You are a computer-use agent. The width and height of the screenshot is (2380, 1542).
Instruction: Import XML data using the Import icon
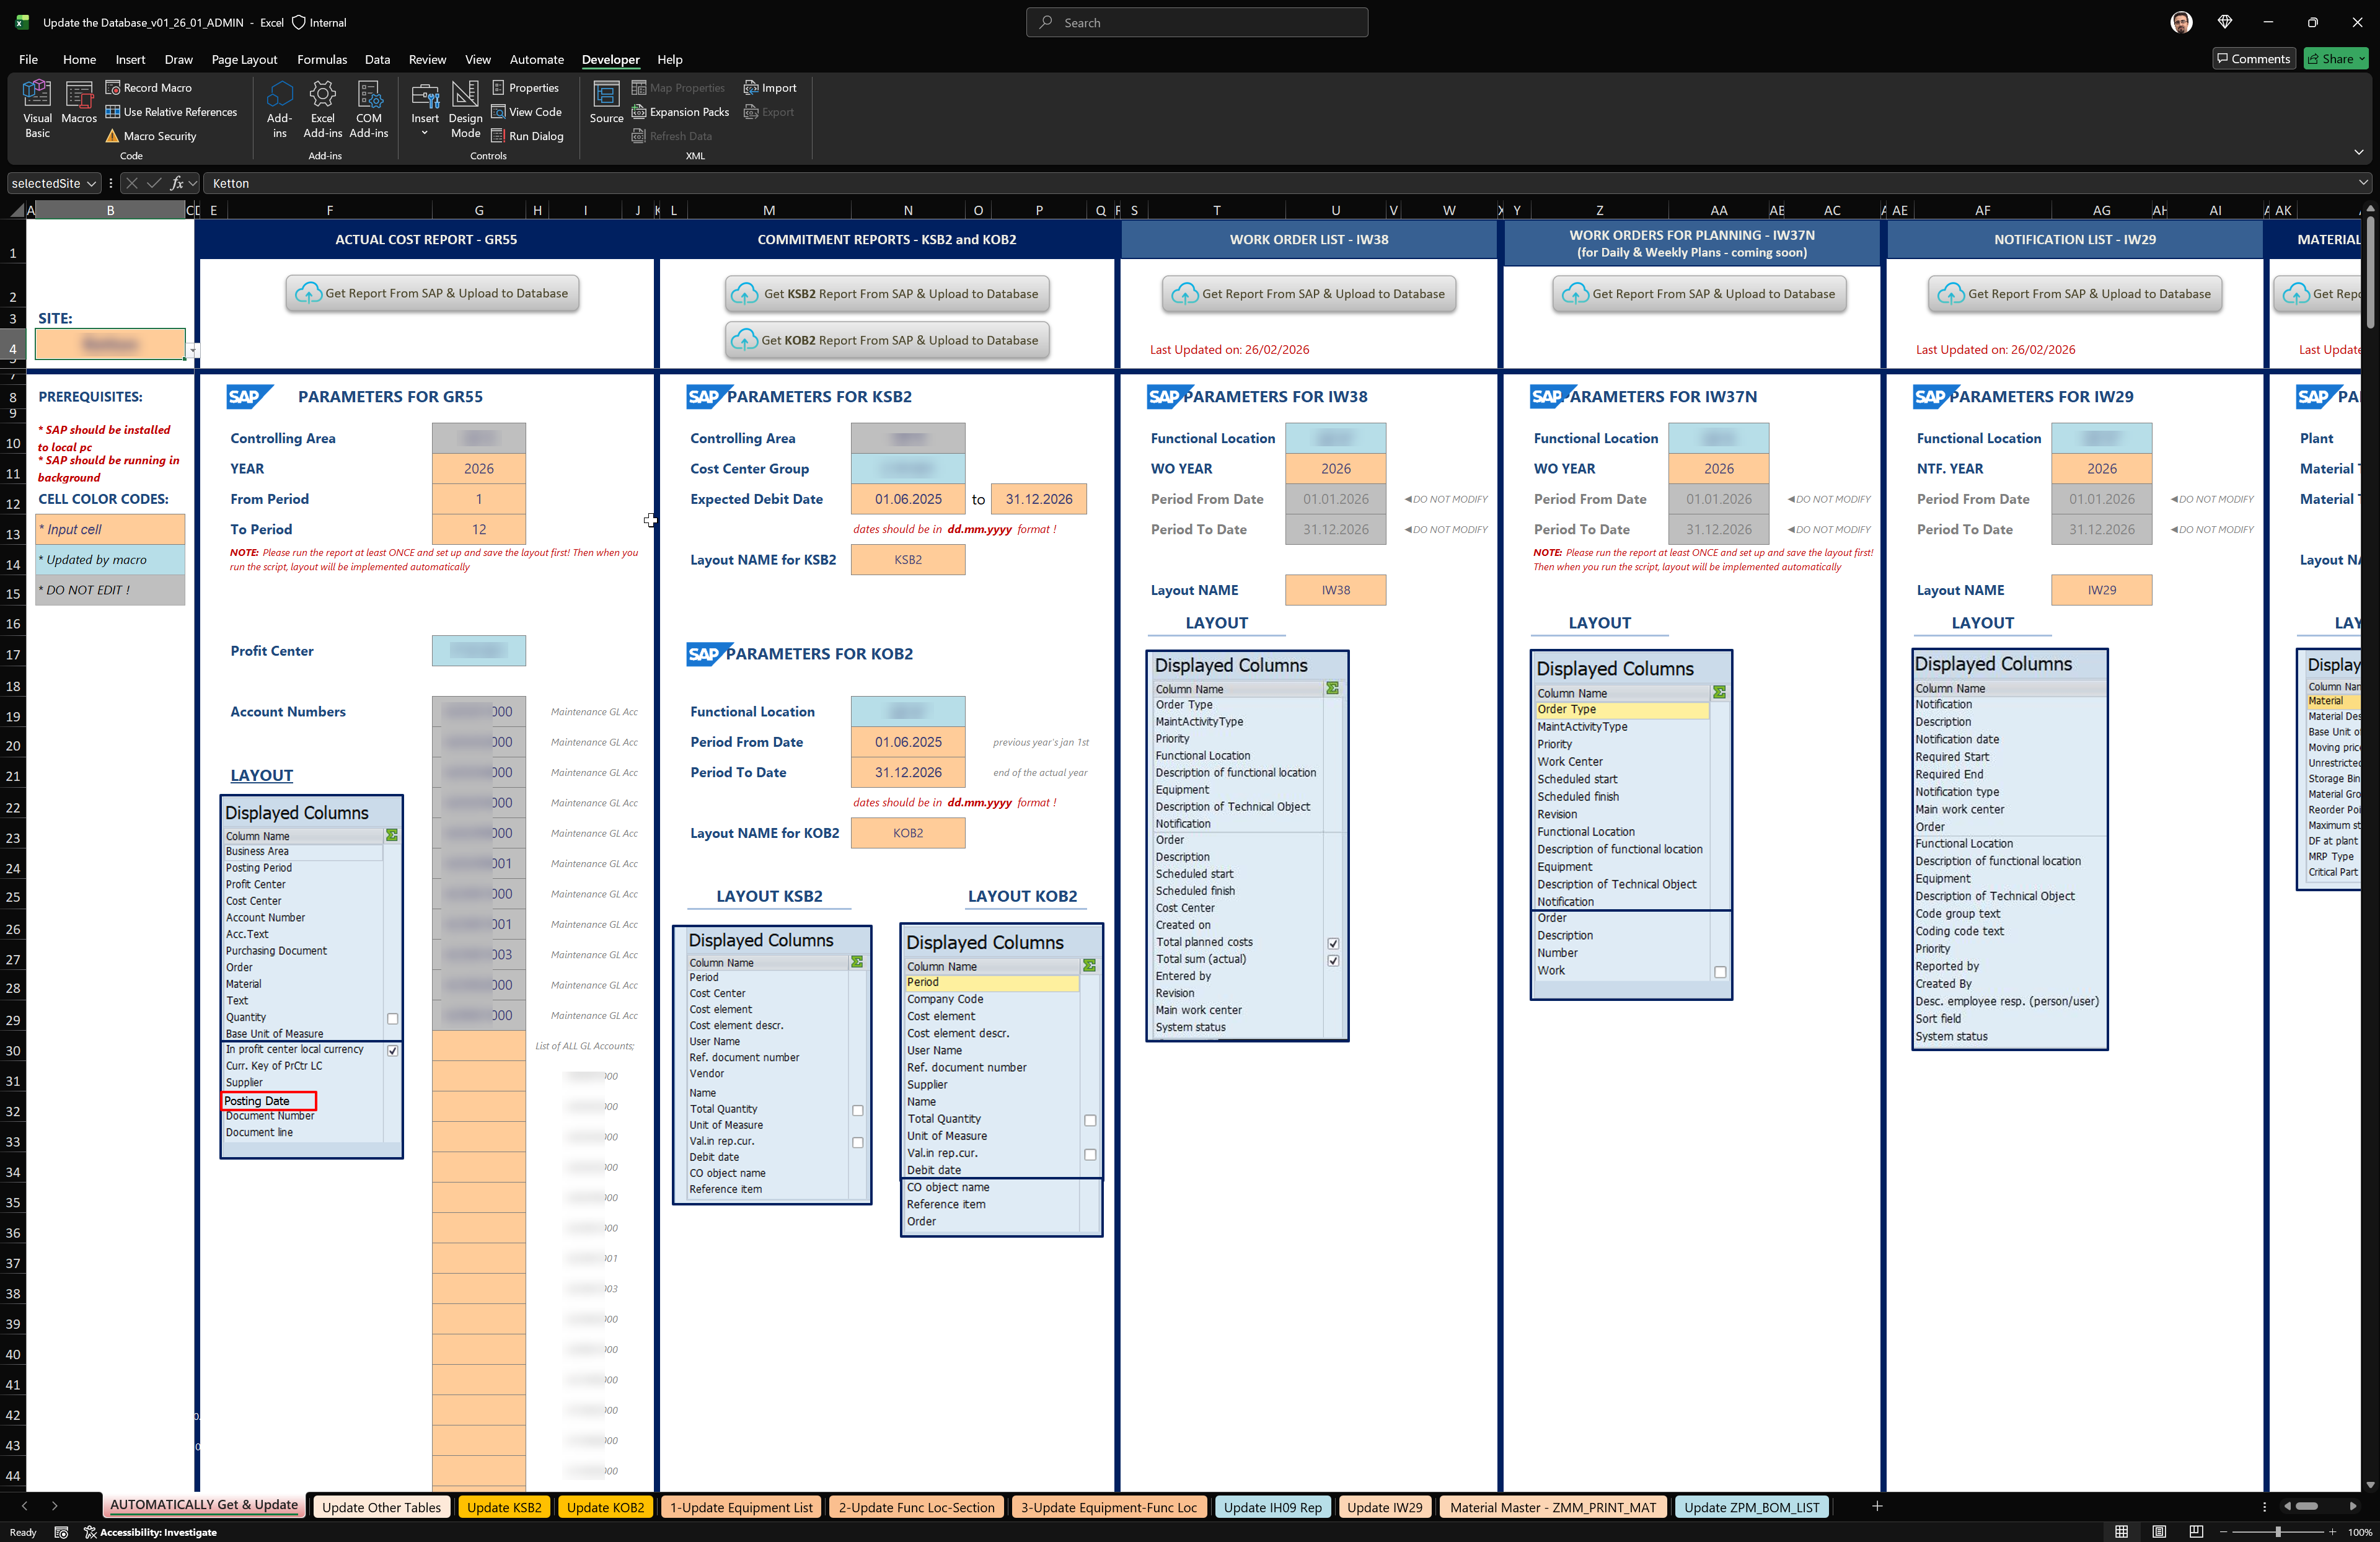[770, 87]
